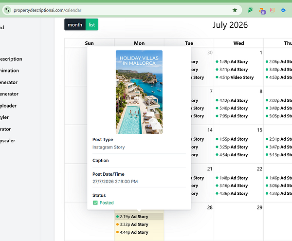Open the 4:53p Ad Story on Thursday

(x=278, y=77)
